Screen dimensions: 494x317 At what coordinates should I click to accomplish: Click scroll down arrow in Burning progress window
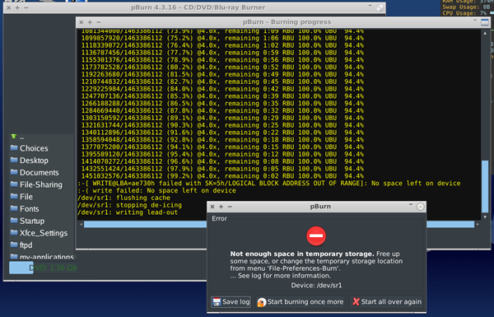(x=485, y=217)
